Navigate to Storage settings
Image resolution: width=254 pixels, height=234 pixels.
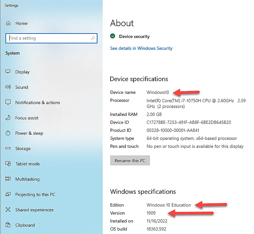23,148
